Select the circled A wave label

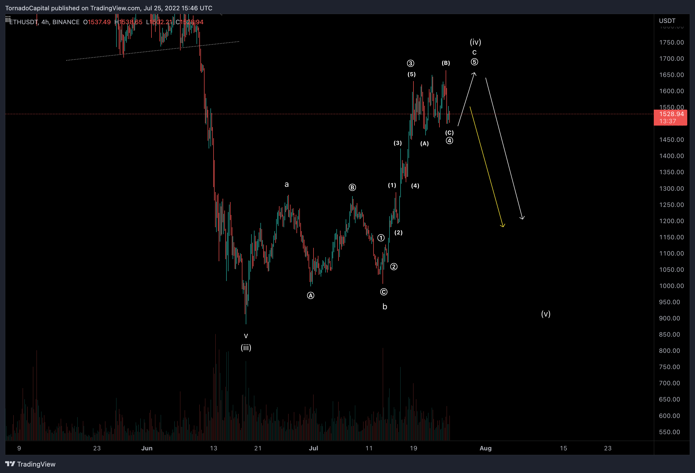(x=310, y=295)
